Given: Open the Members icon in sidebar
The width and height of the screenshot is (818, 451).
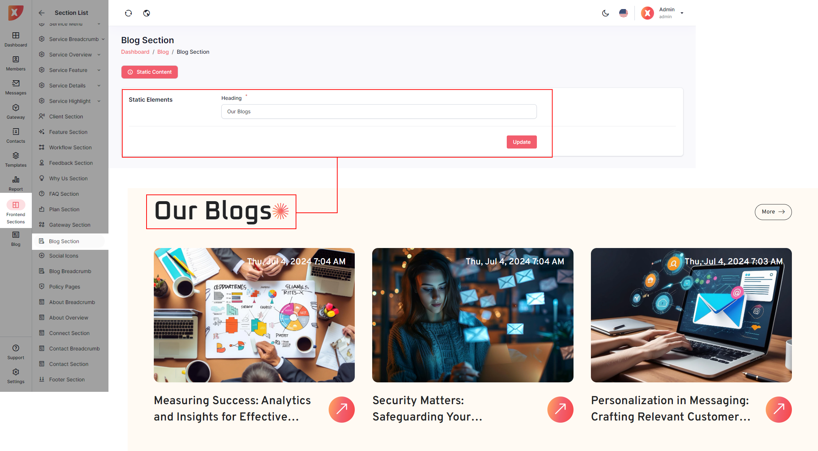Looking at the screenshot, I should [x=16, y=60].
